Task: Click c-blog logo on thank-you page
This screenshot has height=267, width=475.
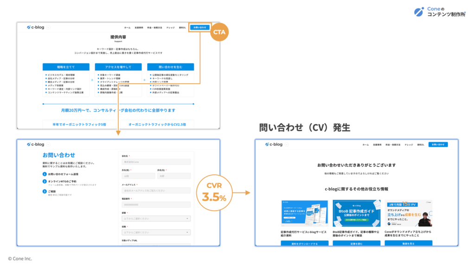Action: click(x=274, y=145)
